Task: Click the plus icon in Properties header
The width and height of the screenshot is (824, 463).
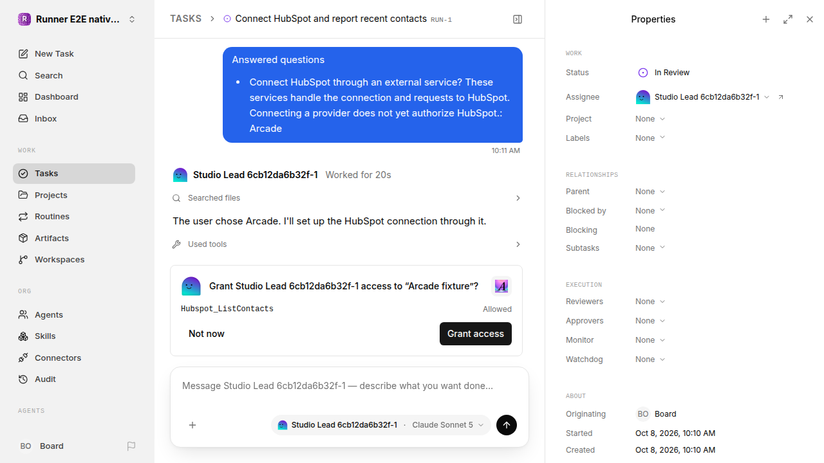Action: pyautogui.click(x=766, y=19)
